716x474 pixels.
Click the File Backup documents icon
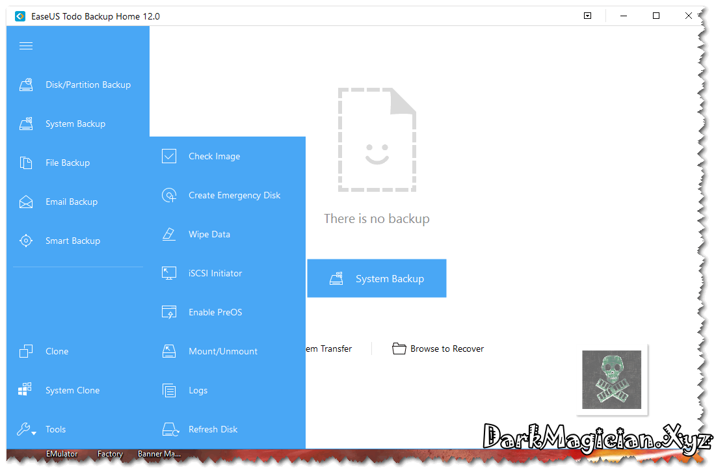pos(26,163)
